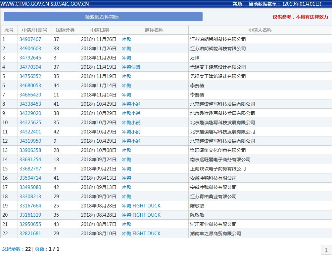
Task: Click the 国际分类 column header
Action: (65, 30)
